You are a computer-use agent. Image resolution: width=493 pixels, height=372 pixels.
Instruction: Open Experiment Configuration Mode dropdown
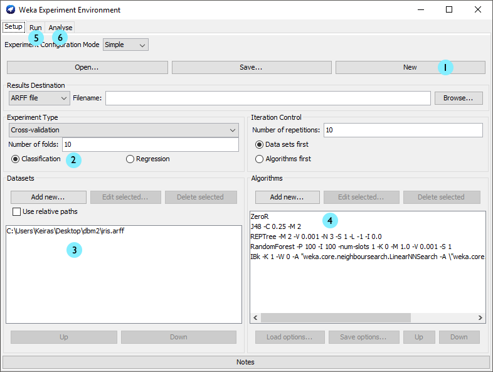125,45
